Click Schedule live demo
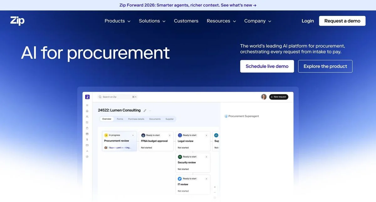This screenshot has width=376, height=202. [267, 66]
